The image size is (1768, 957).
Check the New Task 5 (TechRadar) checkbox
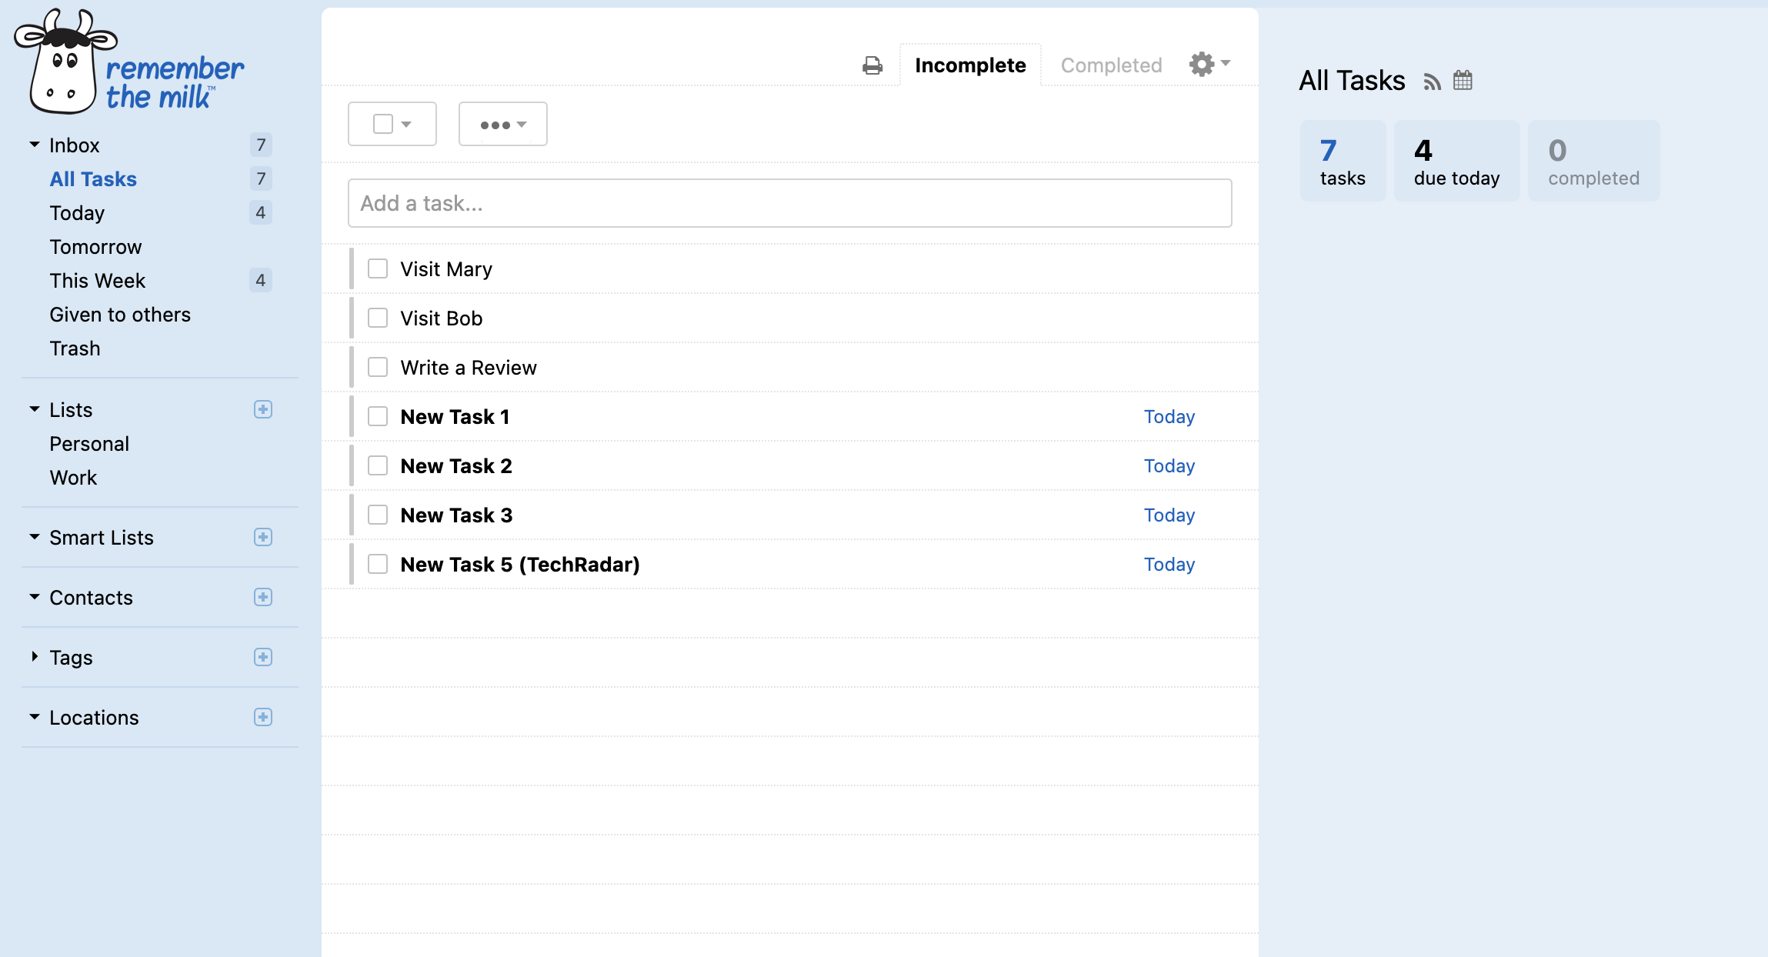(x=378, y=564)
